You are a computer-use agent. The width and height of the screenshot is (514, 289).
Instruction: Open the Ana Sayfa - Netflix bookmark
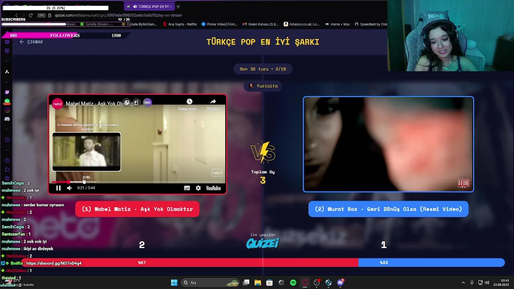179,24
